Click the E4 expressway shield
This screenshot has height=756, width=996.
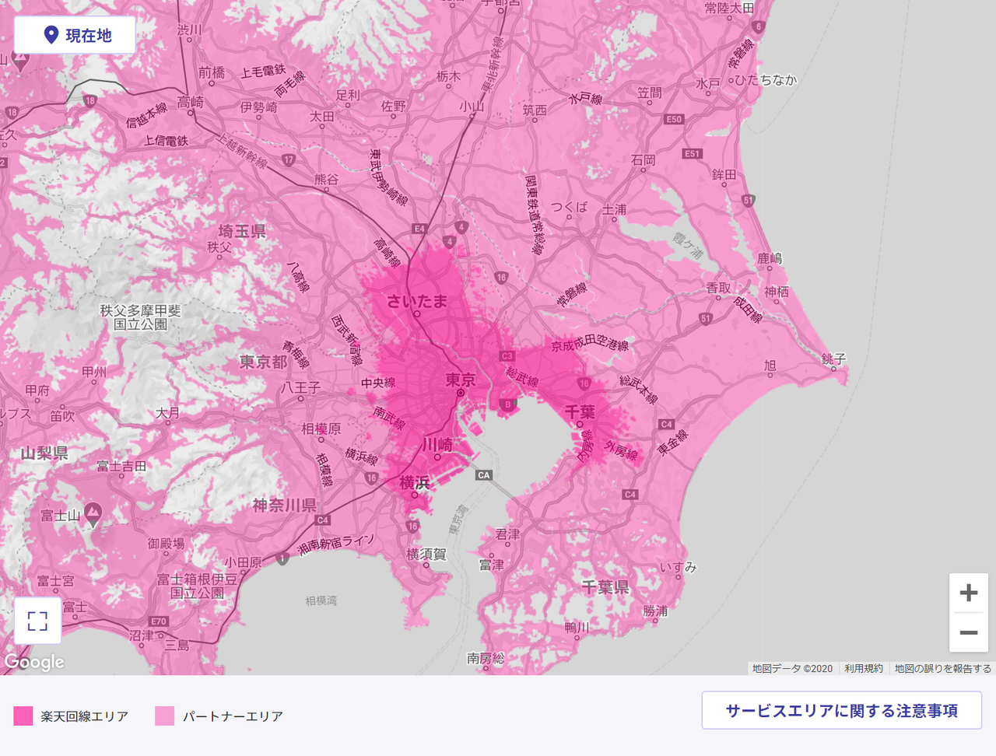coord(419,229)
